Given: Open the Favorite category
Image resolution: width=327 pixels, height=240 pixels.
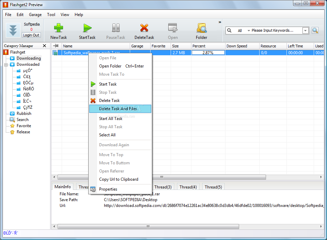Looking at the screenshot, I should [24, 126].
